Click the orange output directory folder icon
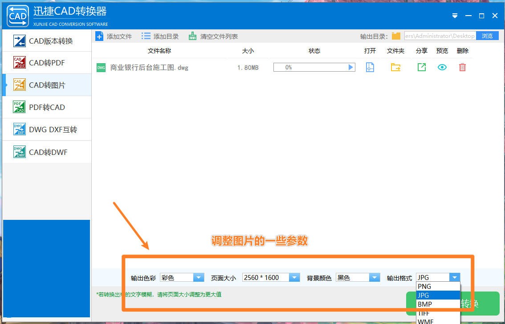This screenshot has height=324, width=505. [395, 36]
